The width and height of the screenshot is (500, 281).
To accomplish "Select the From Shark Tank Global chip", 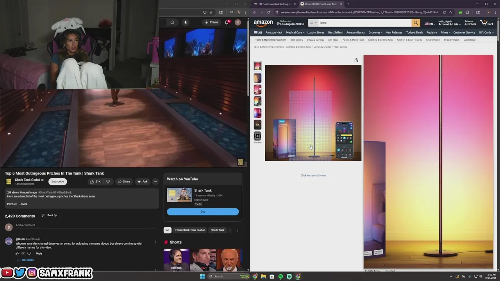I will [x=190, y=230].
